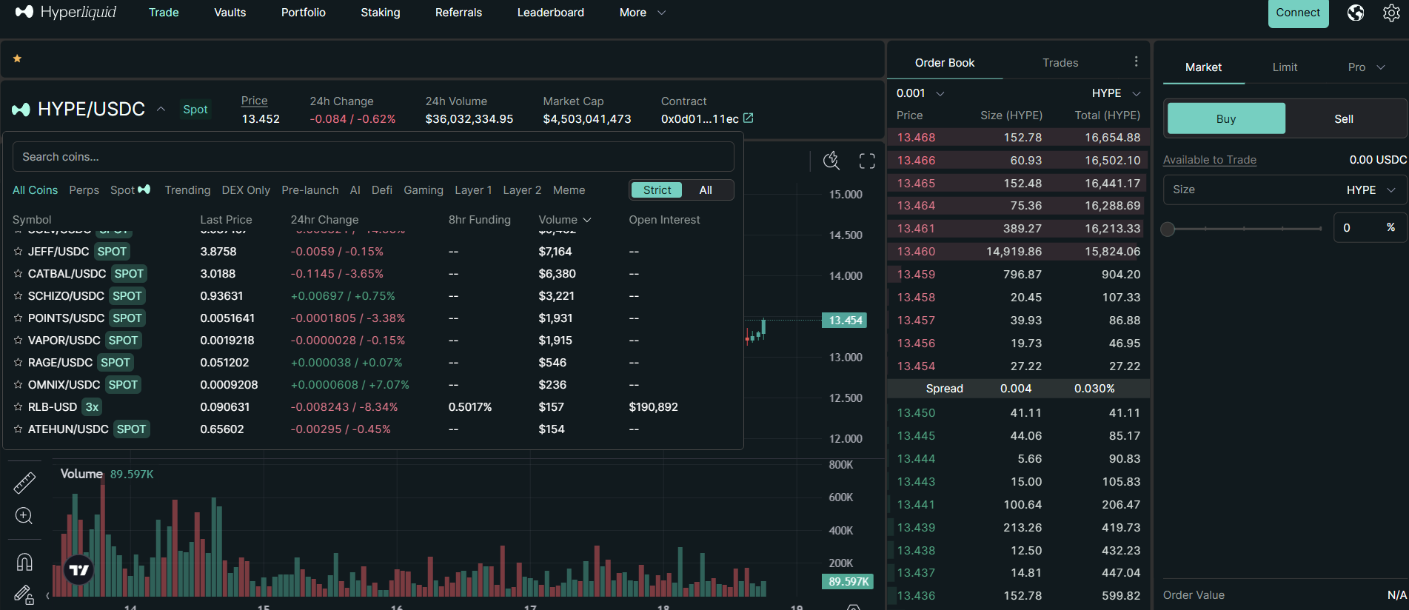The width and height of the screenshot is (1409, 610).
Task: Sort by Last Price column
Action: click(226, 220)
